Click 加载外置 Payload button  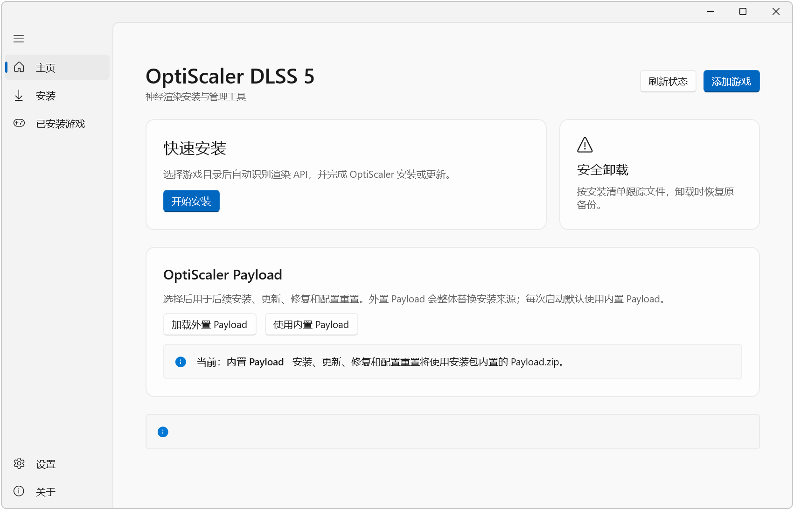tap(209, 324)
